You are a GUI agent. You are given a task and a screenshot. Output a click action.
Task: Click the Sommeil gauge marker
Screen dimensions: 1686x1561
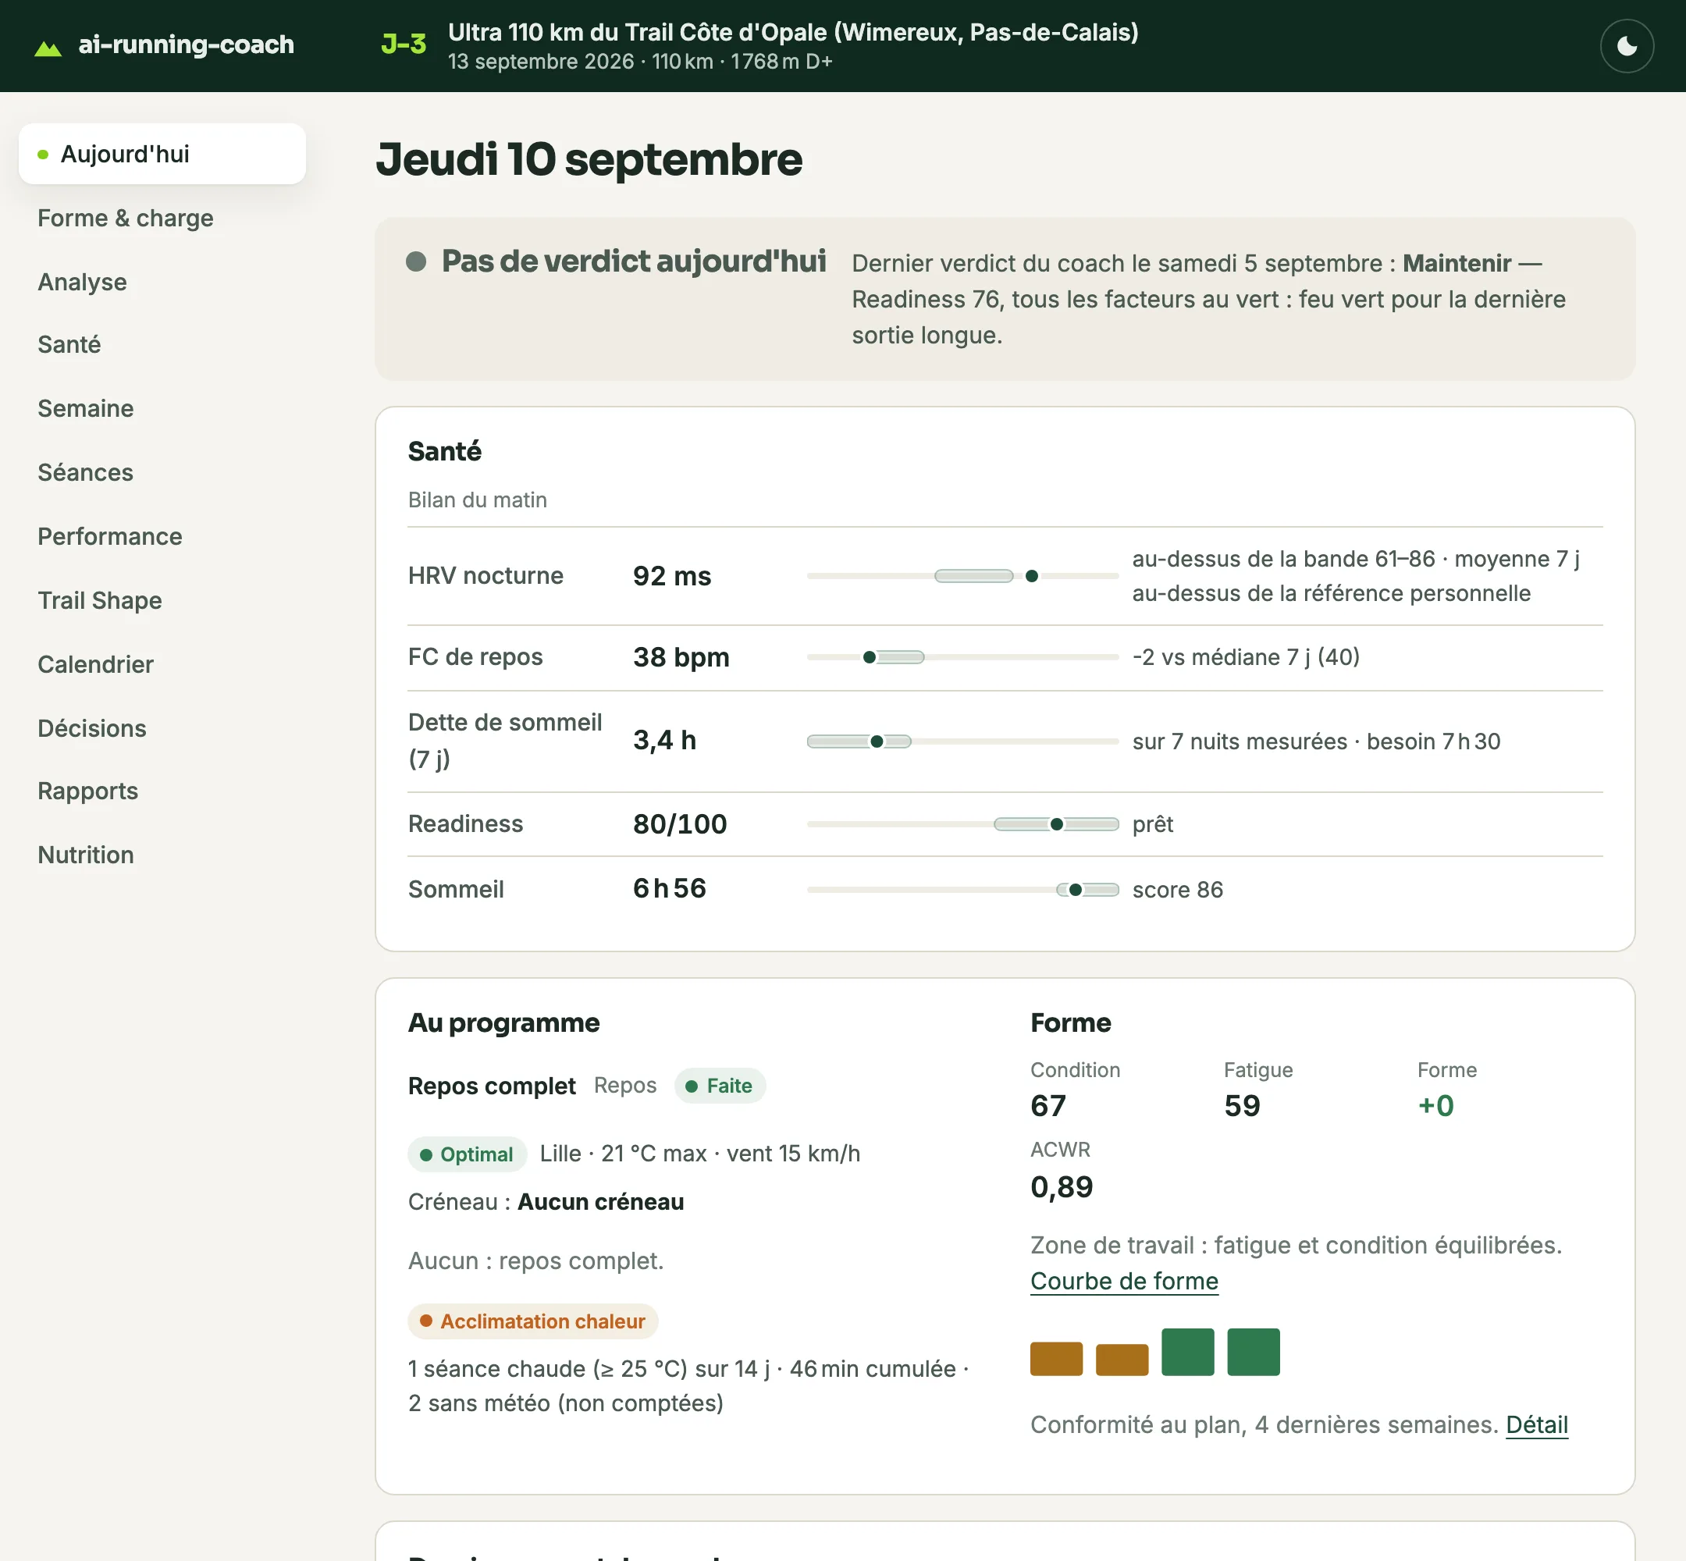tap(1076, 890)
